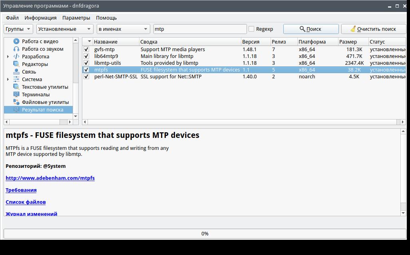Open the в именах search scope dropdown
This screenshot has height=255, width=410.
pyautogui.click(x=123, y=29)
